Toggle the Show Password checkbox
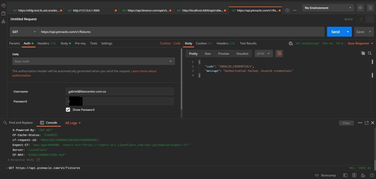Screen dimensions: 376x179 [68, 110]
